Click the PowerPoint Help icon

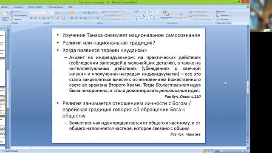click(248, 7)
